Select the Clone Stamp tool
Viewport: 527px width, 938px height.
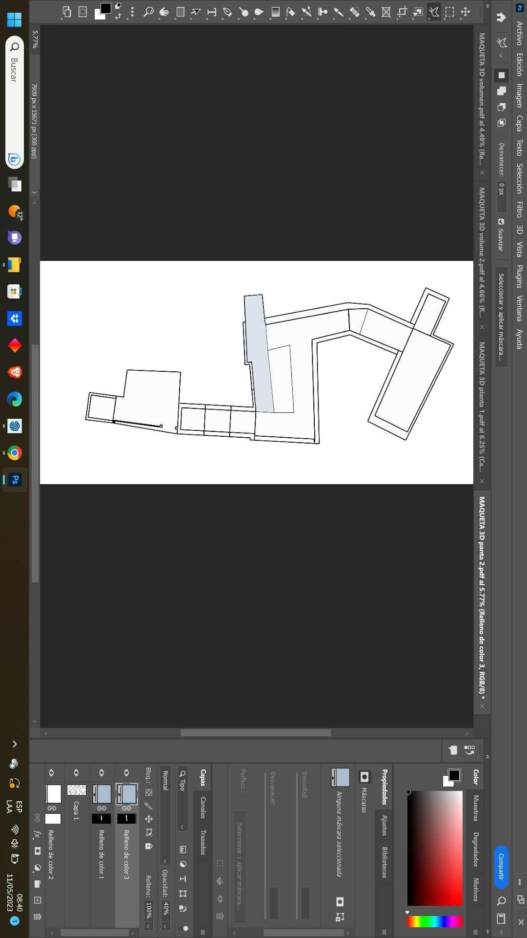click(323, 12)
